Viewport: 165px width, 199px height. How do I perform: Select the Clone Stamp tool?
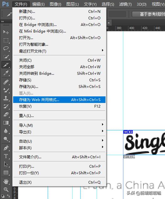tap(6, 98)
